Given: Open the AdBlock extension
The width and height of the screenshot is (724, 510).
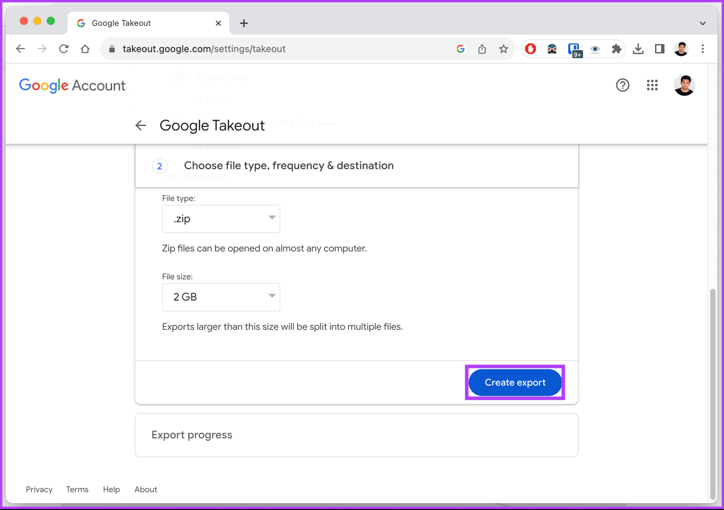Looking at the screenshot, I should (531, 49).
